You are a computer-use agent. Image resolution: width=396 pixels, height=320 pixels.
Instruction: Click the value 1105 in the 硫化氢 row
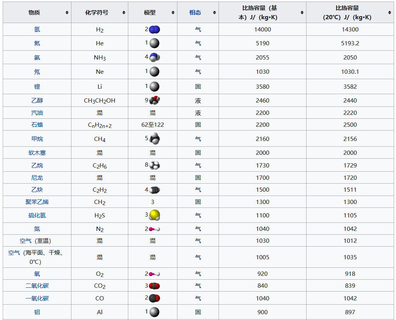[350, 215]
